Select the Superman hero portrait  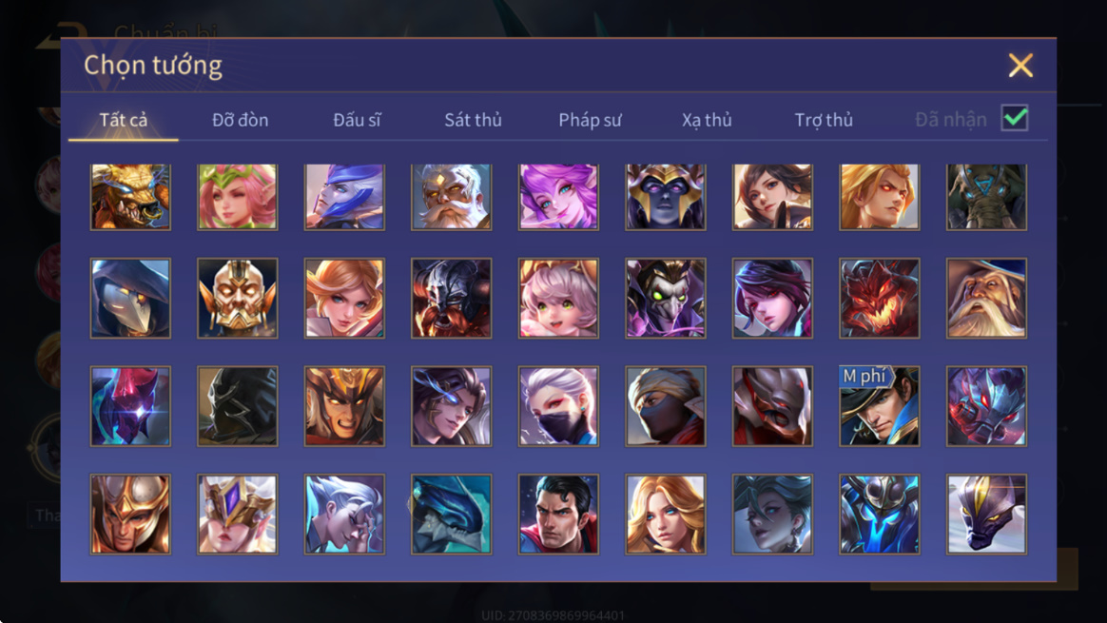(x=558, y=514)
